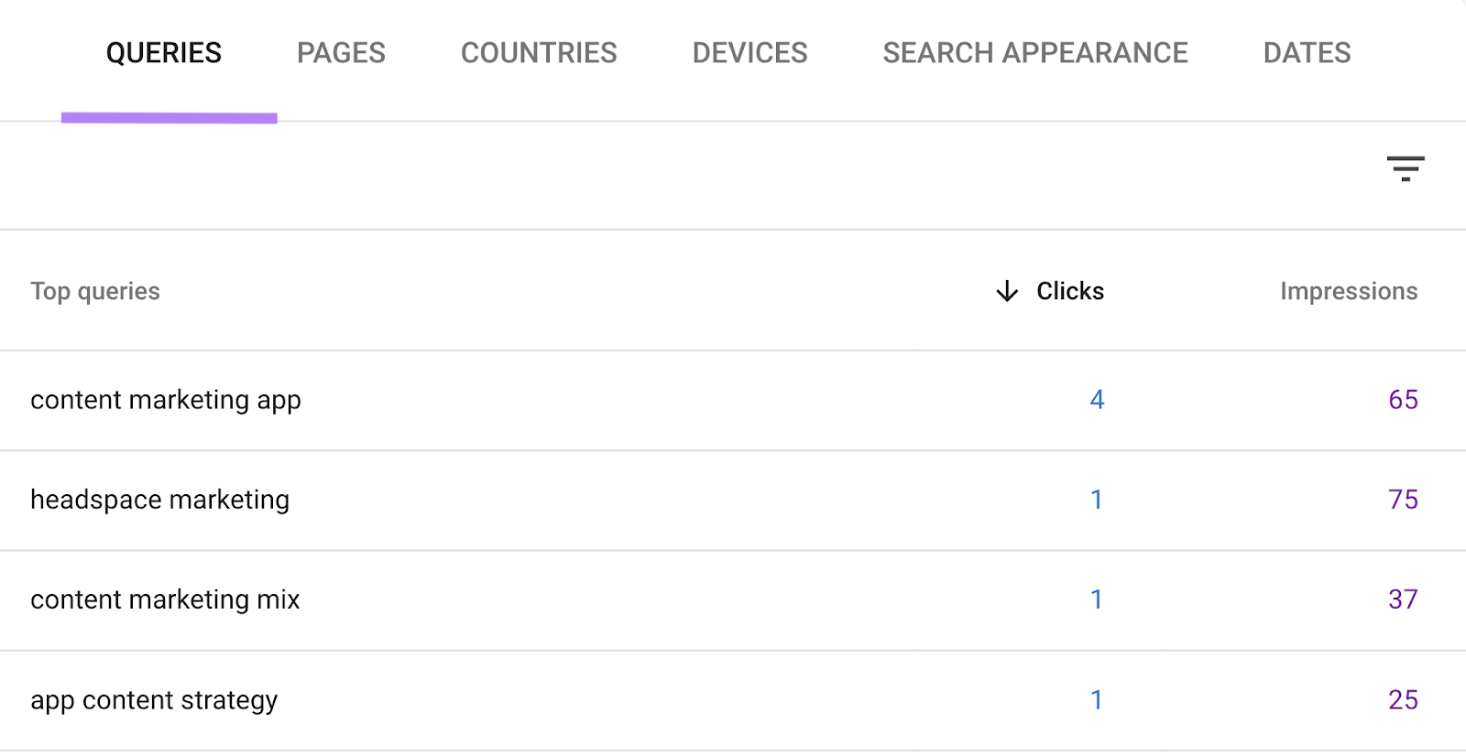Click the clicks value 4 for content marketing app
Screen dimensions: 1466x755
tap(1098, 400)
